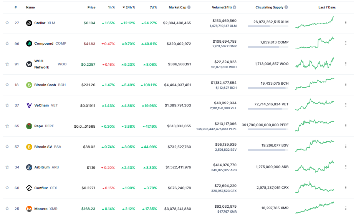This screenshot has width=356, height=220.
Task: Open Bitcoin Cash row more options
Action: [346, 84]
